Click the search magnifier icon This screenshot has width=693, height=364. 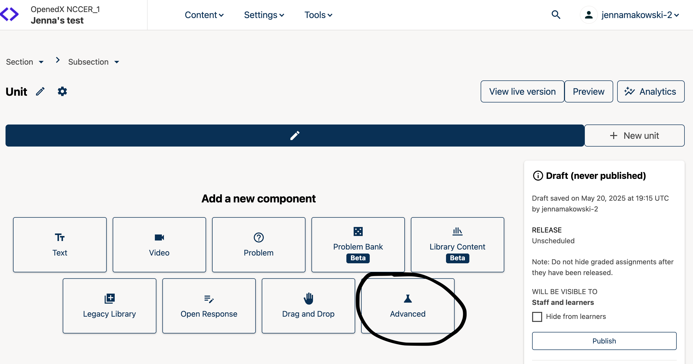(x=555, y=15)
